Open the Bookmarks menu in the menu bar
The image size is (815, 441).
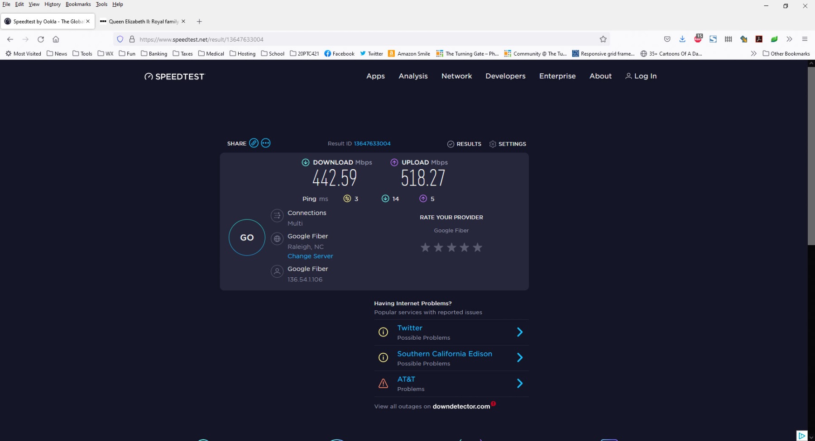pyautogui.click(x=78, y=4)
